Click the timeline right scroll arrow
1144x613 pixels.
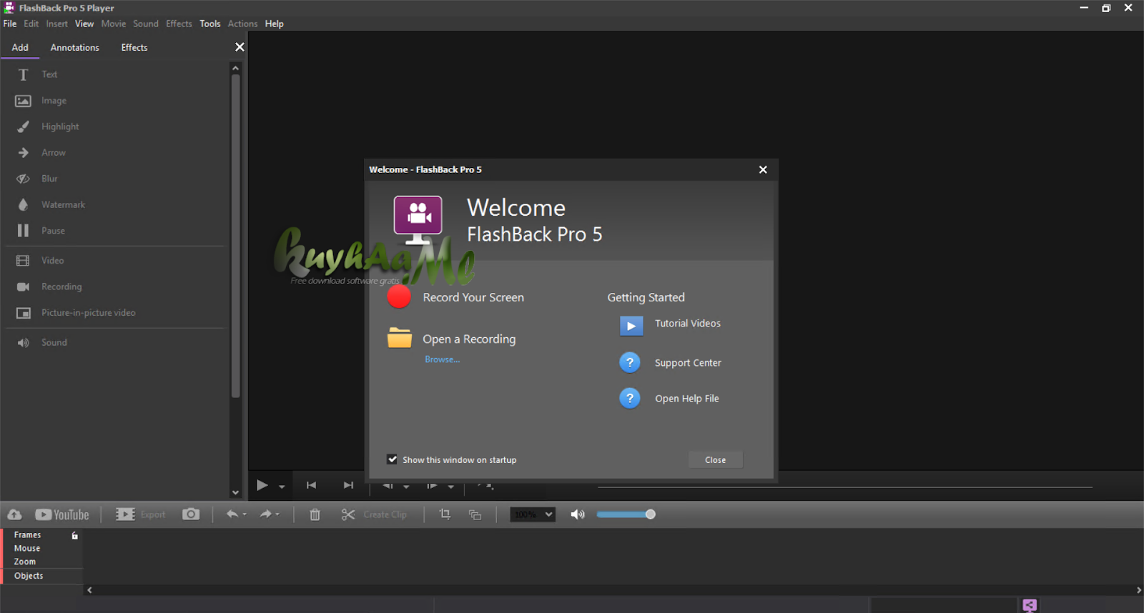click(1139, 590)
